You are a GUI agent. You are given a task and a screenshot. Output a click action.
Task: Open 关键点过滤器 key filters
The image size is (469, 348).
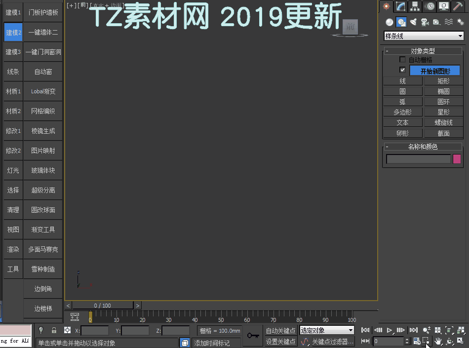pyautogui.click(x=333, y=342)
